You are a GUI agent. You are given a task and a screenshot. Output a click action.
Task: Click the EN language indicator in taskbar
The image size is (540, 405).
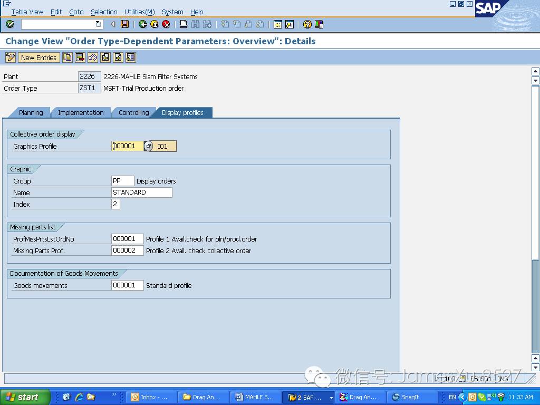click(452, 397)
